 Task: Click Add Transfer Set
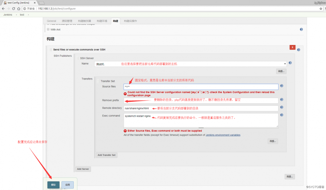[x=106, y=155]
